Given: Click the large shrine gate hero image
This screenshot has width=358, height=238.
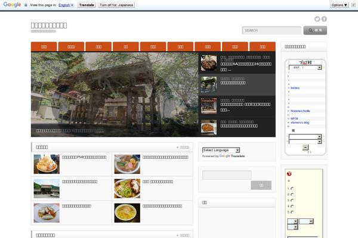Looking at the screenshot, I should (115, 95).
